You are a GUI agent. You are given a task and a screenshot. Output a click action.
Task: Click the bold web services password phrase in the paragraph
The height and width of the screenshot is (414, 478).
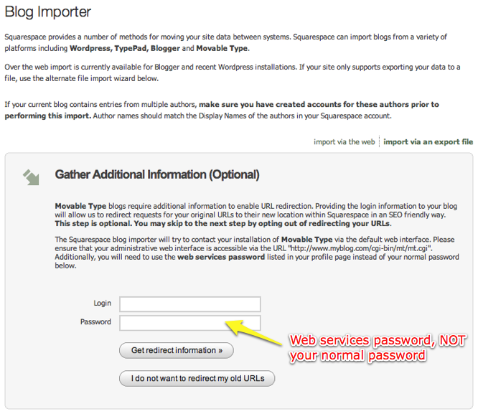point(223,257)
